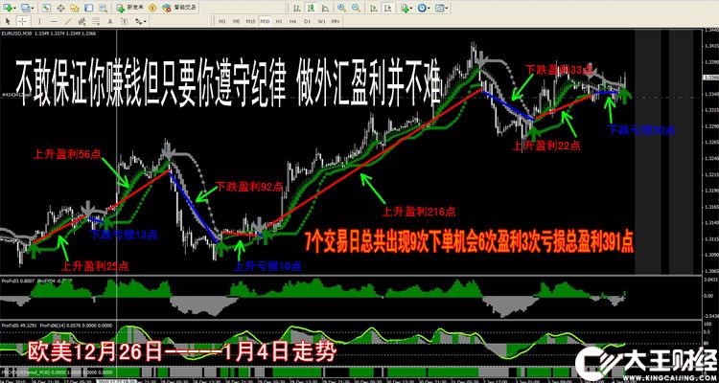Select the Text (A) tool
The image size is (719, 383).
110,21
